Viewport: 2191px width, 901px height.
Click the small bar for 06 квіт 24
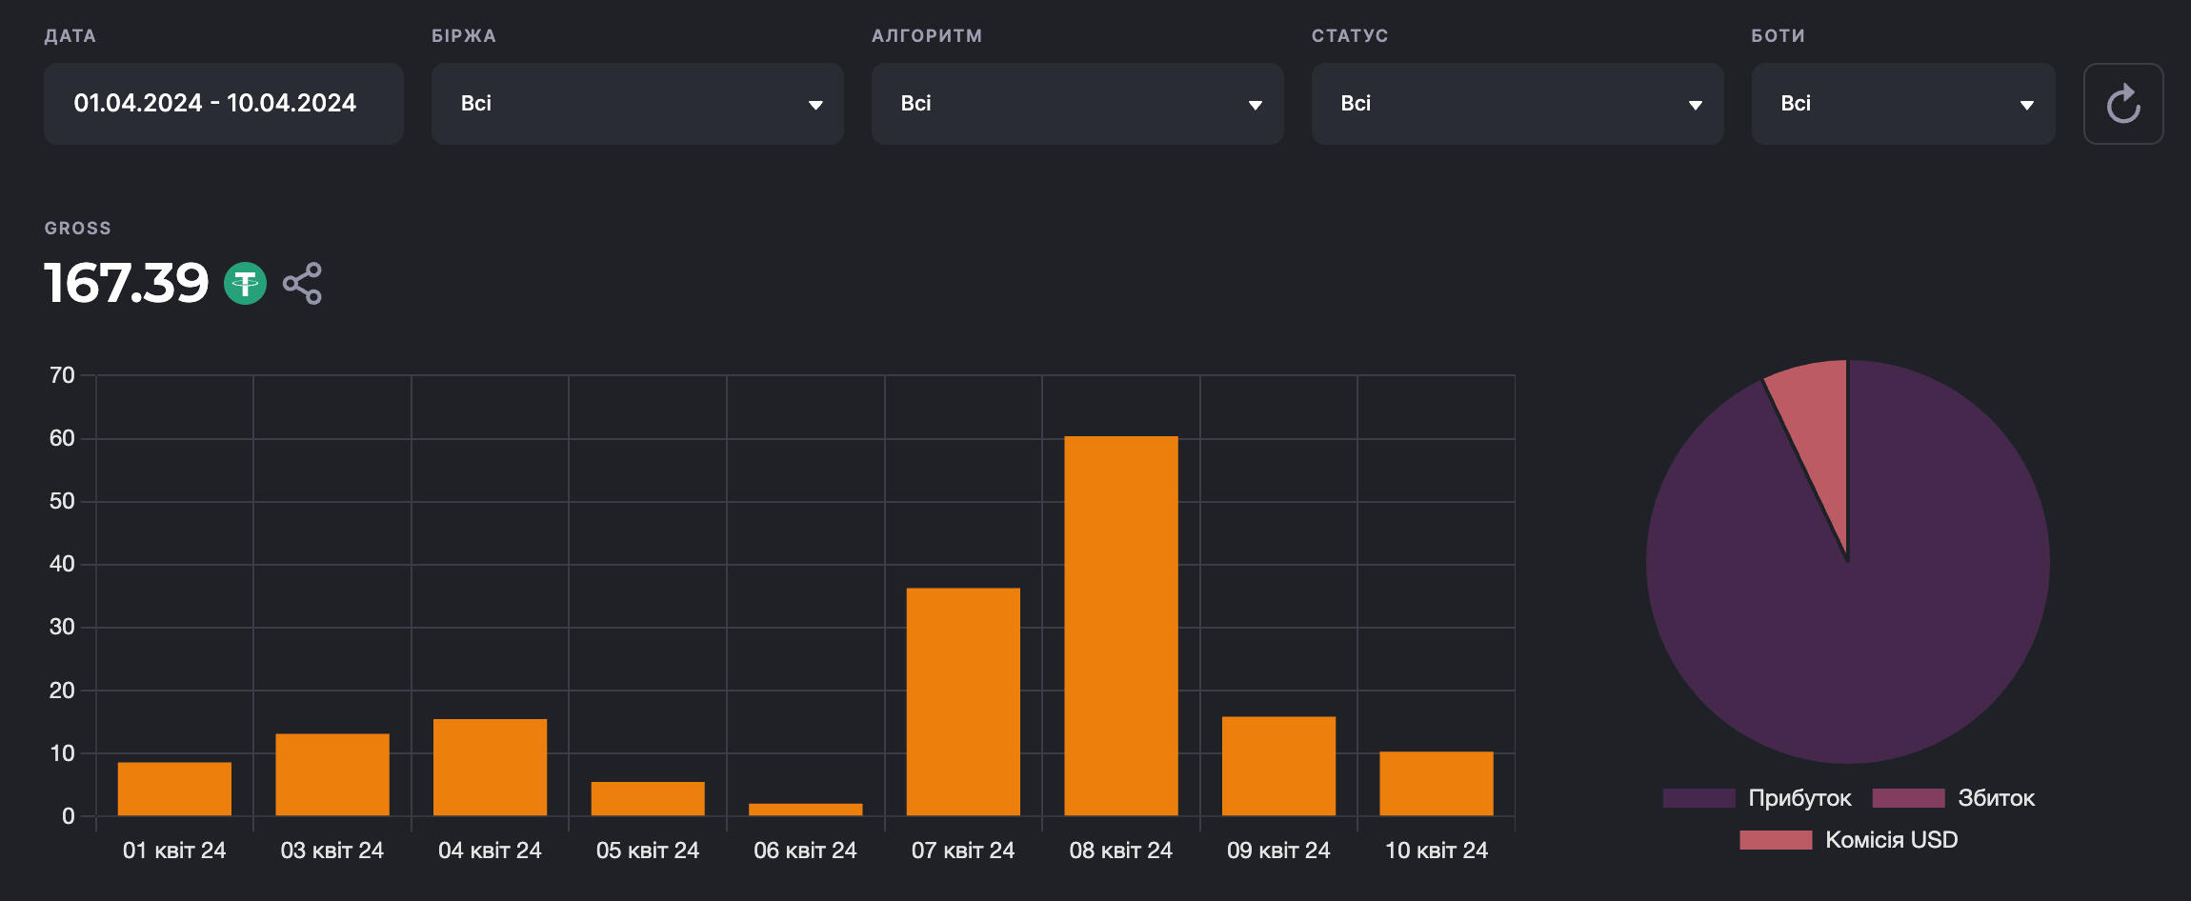806,810
